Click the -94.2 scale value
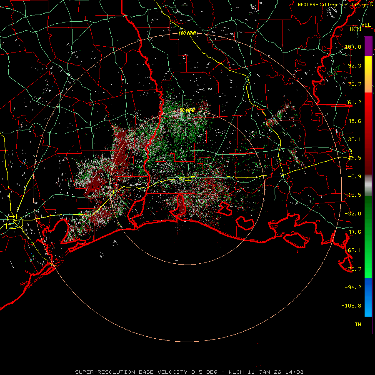 point(353,287)
